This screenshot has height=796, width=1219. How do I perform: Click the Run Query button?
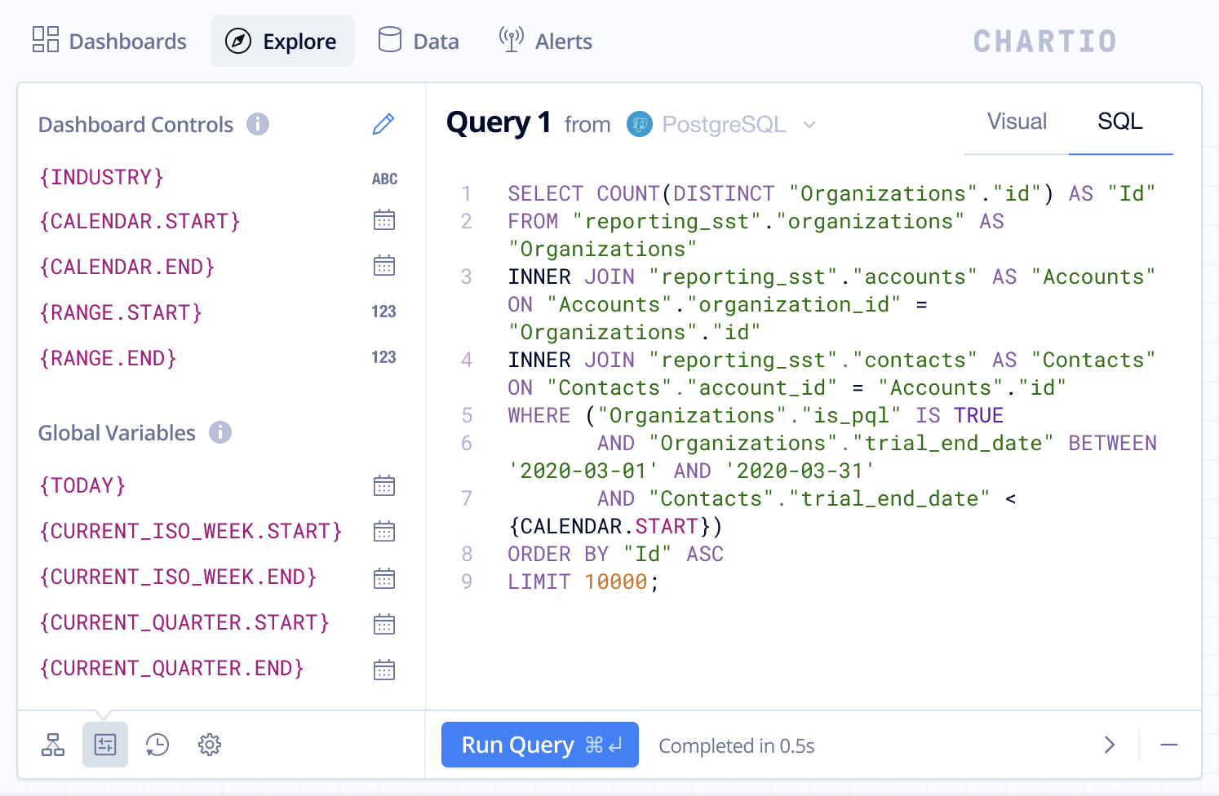point(540,745)
